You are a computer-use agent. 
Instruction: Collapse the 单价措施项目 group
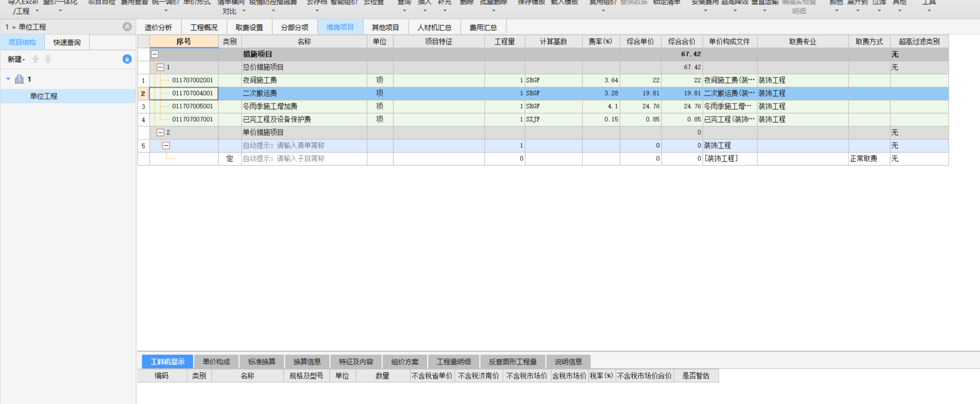click(160, 133)
